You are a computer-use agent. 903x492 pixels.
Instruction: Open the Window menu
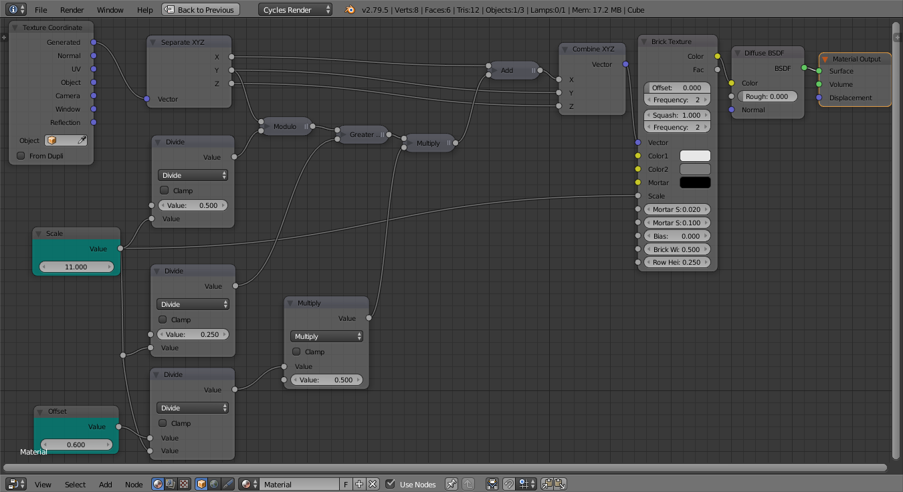[110, 9]
